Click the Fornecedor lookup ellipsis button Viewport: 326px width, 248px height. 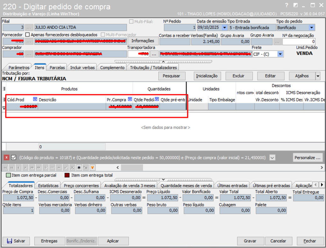coord(29,41)
